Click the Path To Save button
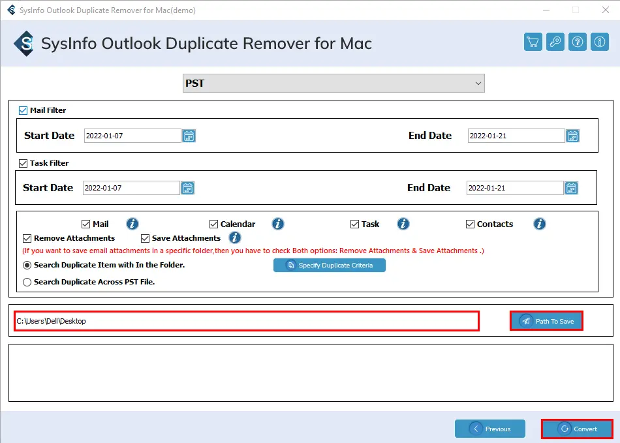 click(x=546, y=321)
